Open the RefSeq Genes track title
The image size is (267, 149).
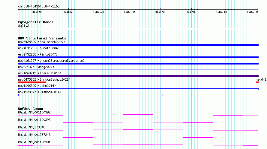click(x=30, y=109)
